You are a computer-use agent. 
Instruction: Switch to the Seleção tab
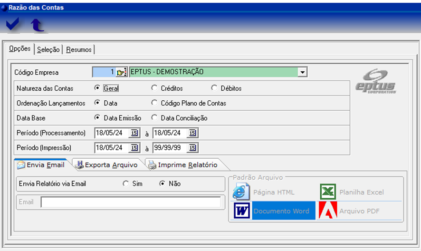(48, 49)
